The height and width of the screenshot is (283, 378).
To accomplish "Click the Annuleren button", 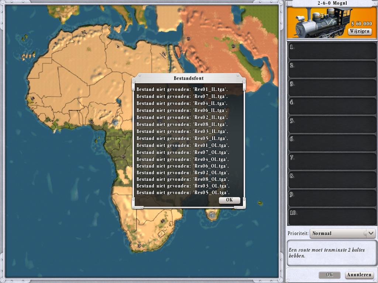I will pyautogui.click(x=359, y=275).
